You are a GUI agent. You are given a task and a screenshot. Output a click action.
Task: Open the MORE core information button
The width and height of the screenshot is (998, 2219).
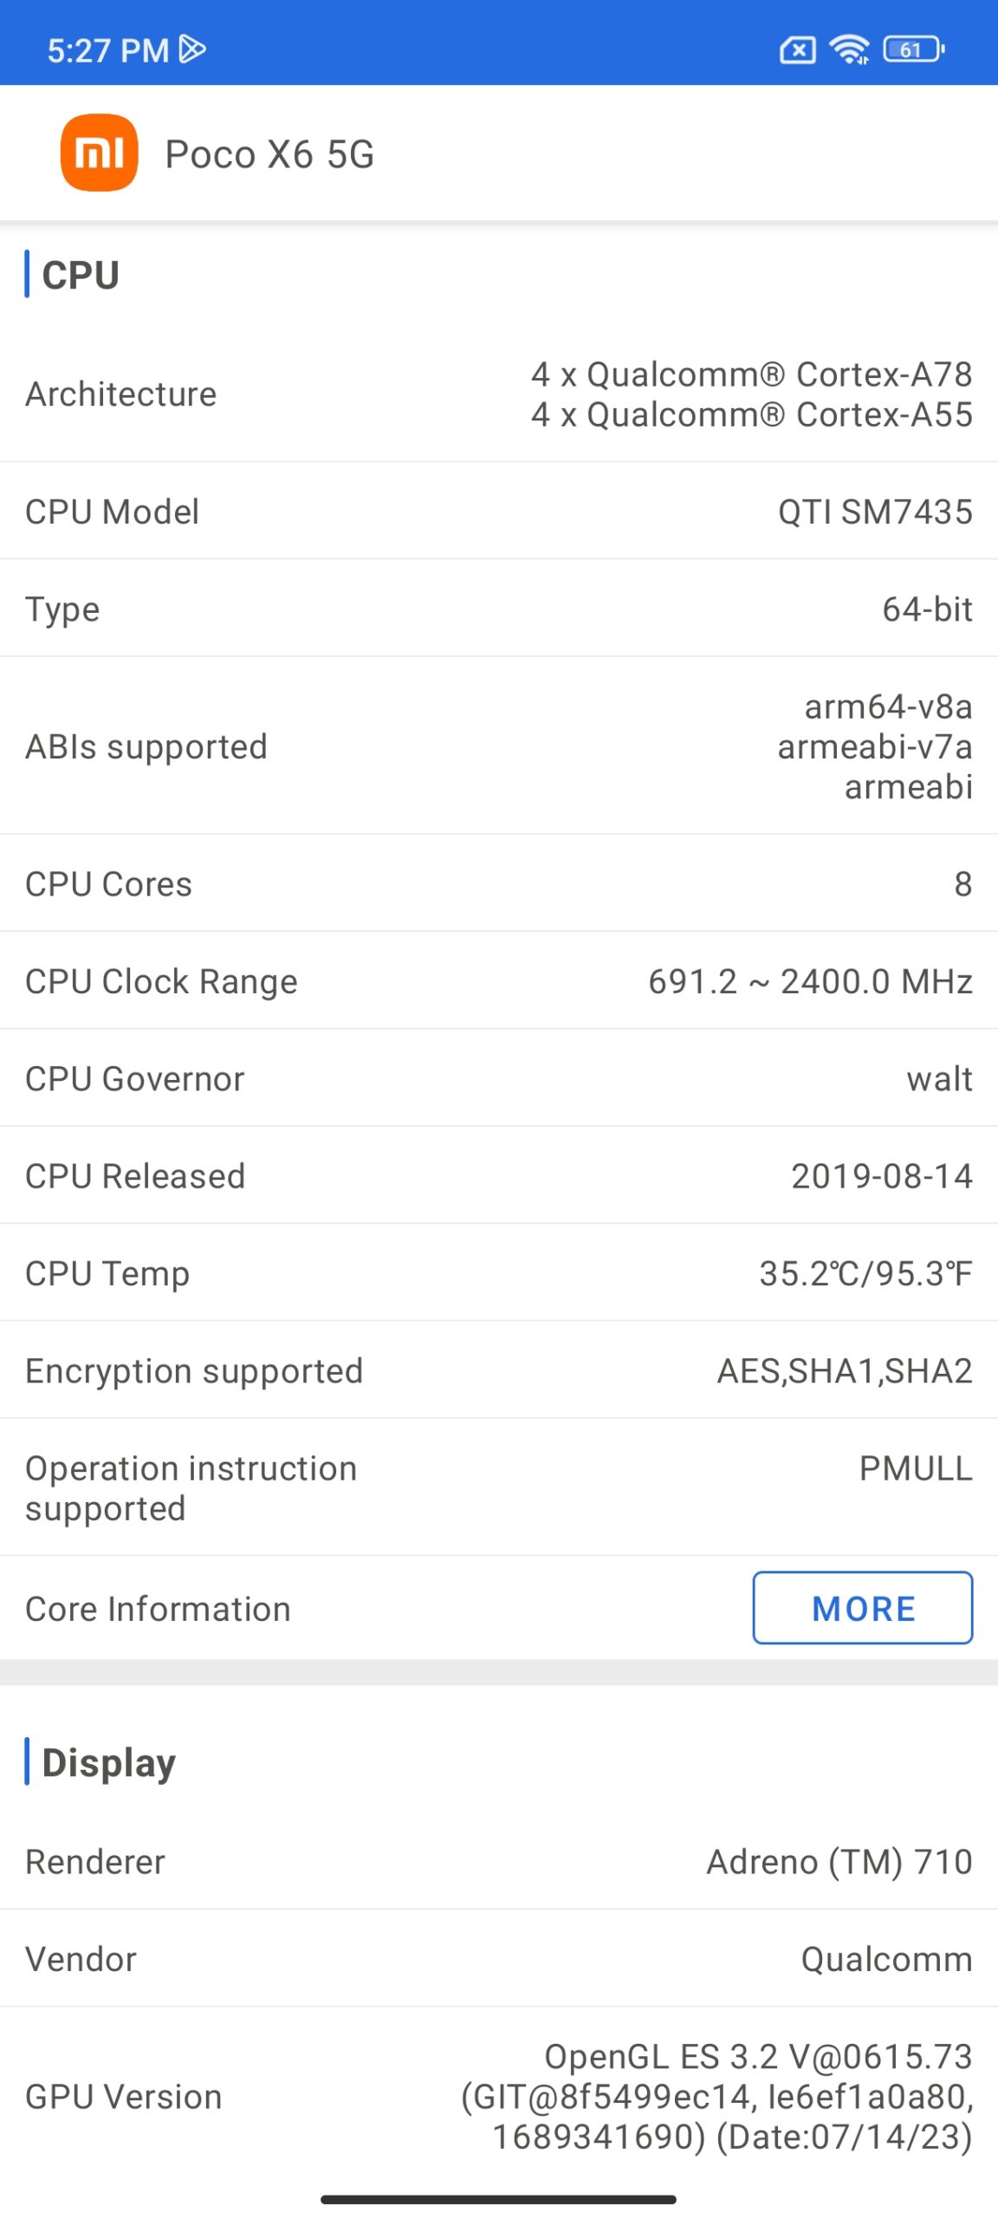(863, 1608)
